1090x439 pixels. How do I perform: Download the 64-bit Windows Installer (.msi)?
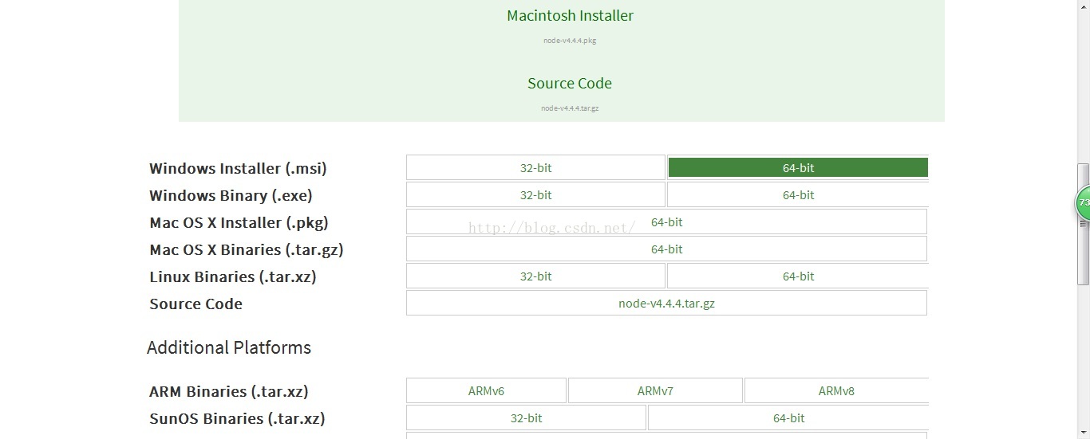[798, 168]
